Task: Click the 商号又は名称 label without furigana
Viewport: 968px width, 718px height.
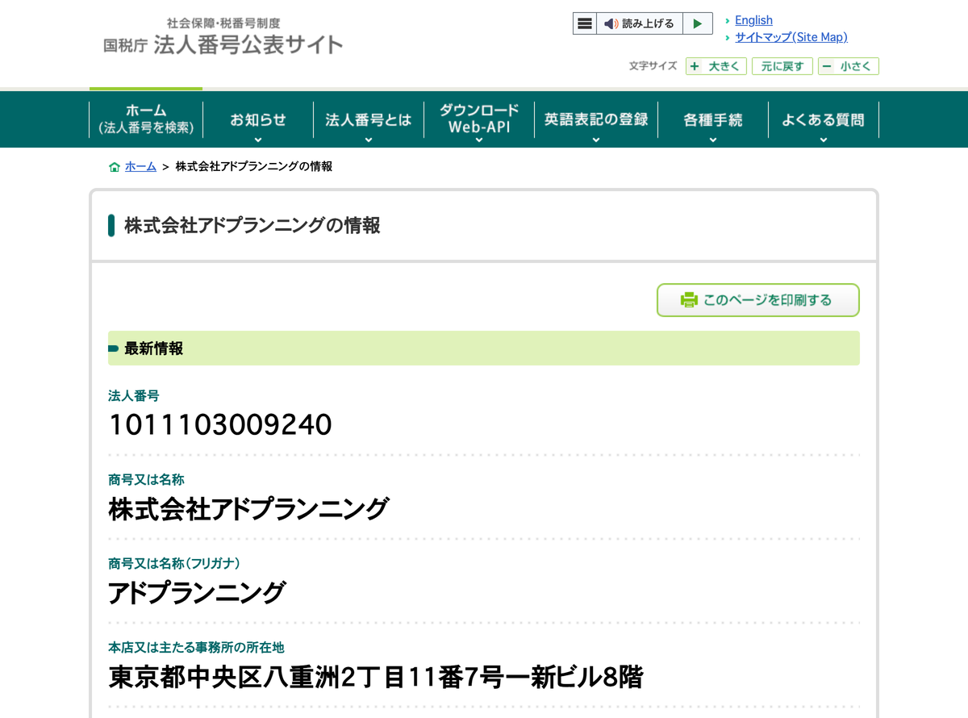Action: click(146, 480)
